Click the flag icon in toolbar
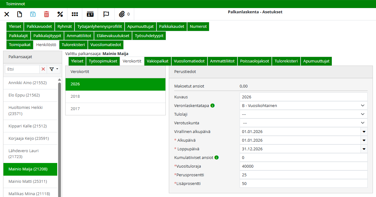The image size is (376, 197). coord(106,14)
